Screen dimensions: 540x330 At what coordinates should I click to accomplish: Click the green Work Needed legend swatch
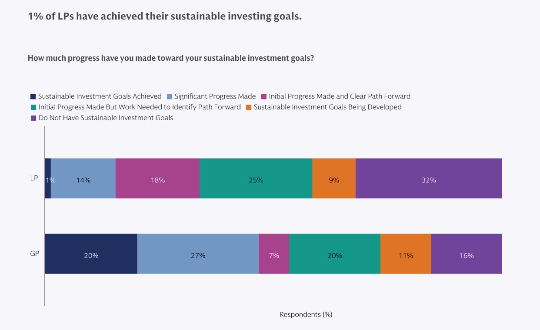(x=33, y=107)
